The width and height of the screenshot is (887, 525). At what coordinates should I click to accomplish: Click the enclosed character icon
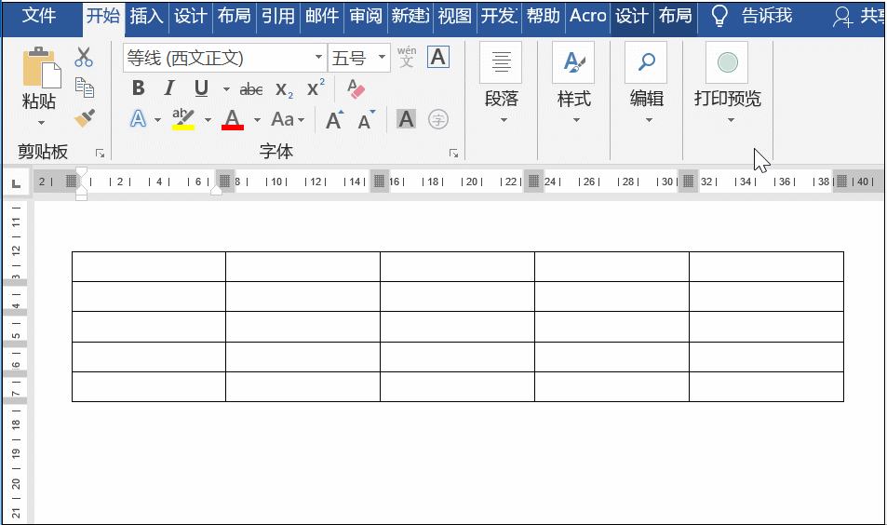(438, 119)
